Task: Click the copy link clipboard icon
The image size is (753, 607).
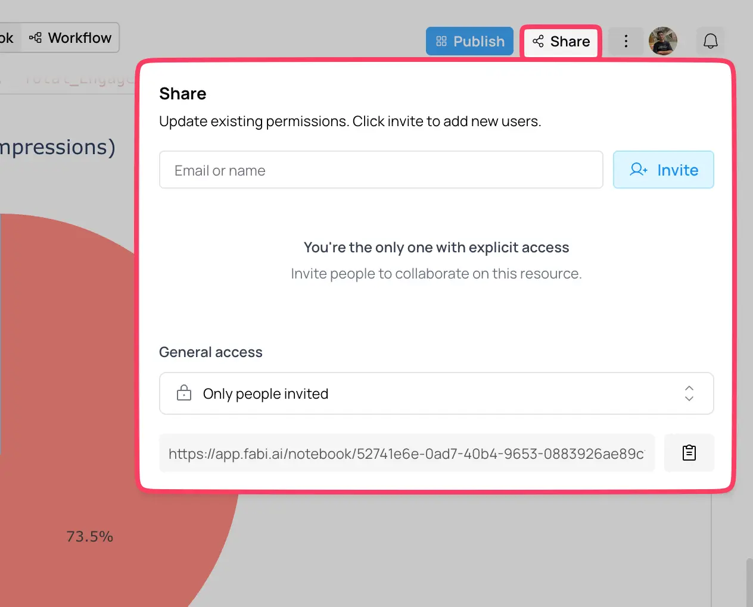Action: (x=689, y=453)
